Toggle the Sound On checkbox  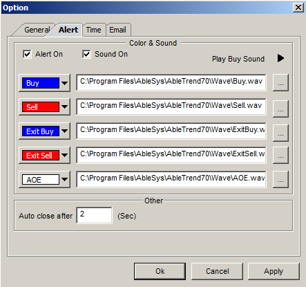tap(86, 55)
